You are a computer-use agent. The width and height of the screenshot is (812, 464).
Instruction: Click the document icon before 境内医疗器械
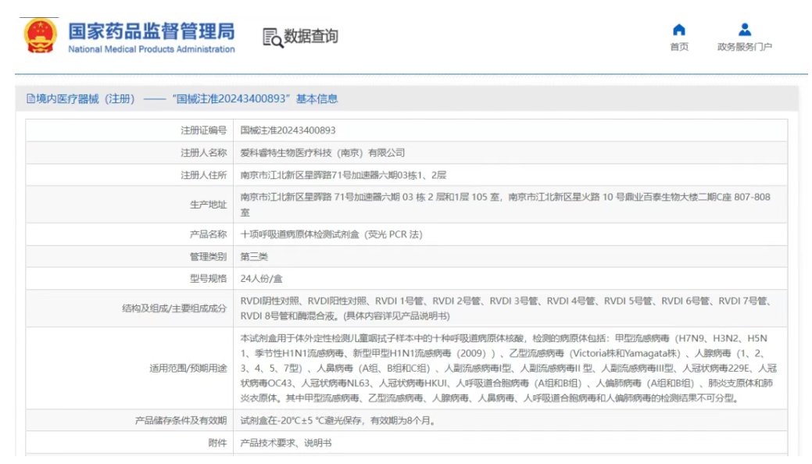31,98
